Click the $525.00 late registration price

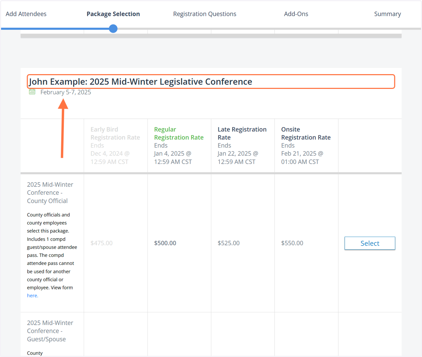[229, 243]
